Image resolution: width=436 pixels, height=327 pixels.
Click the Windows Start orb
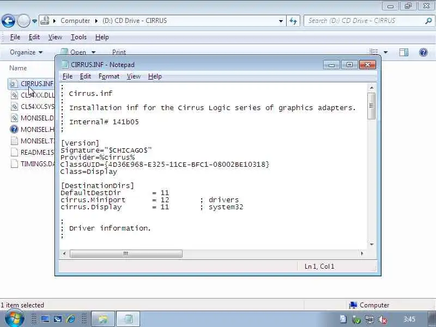point(15,318)
